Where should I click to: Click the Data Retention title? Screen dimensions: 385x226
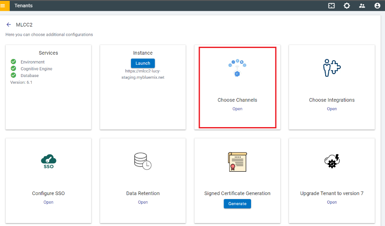point(143,193)
